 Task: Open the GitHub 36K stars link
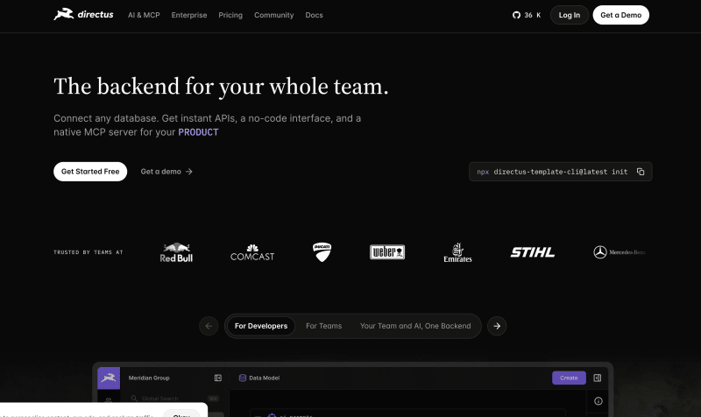pyautogui.click(x=527, y=15)
